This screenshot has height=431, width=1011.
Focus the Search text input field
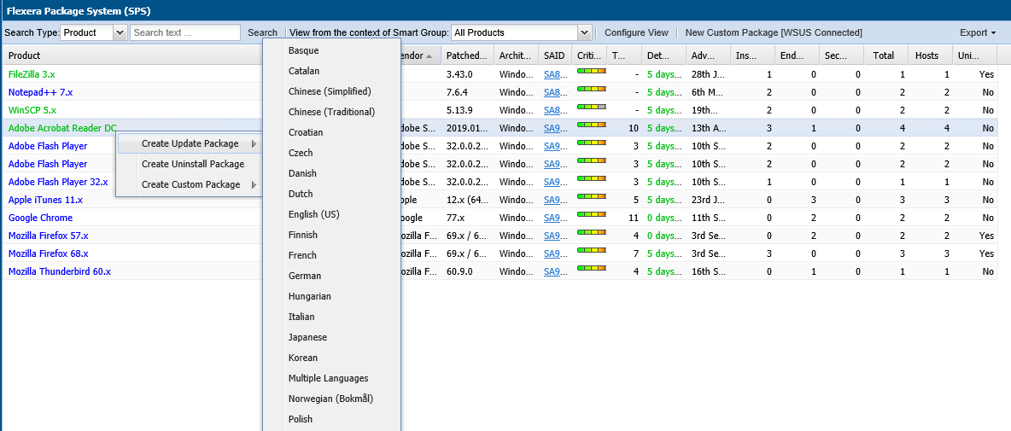coord(185,32)
